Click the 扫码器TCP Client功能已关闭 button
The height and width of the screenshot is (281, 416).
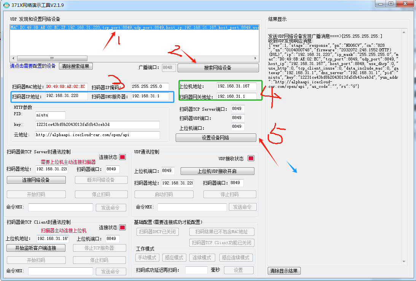[222, 243]
